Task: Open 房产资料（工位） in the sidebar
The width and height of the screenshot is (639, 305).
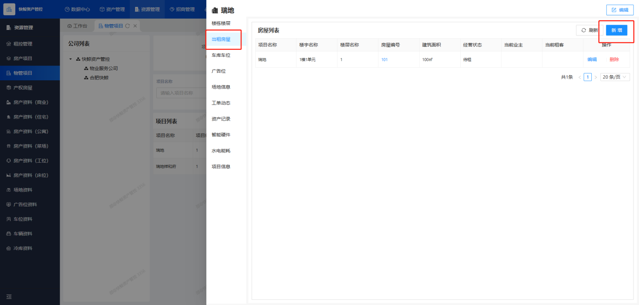Action: point(30,161)
